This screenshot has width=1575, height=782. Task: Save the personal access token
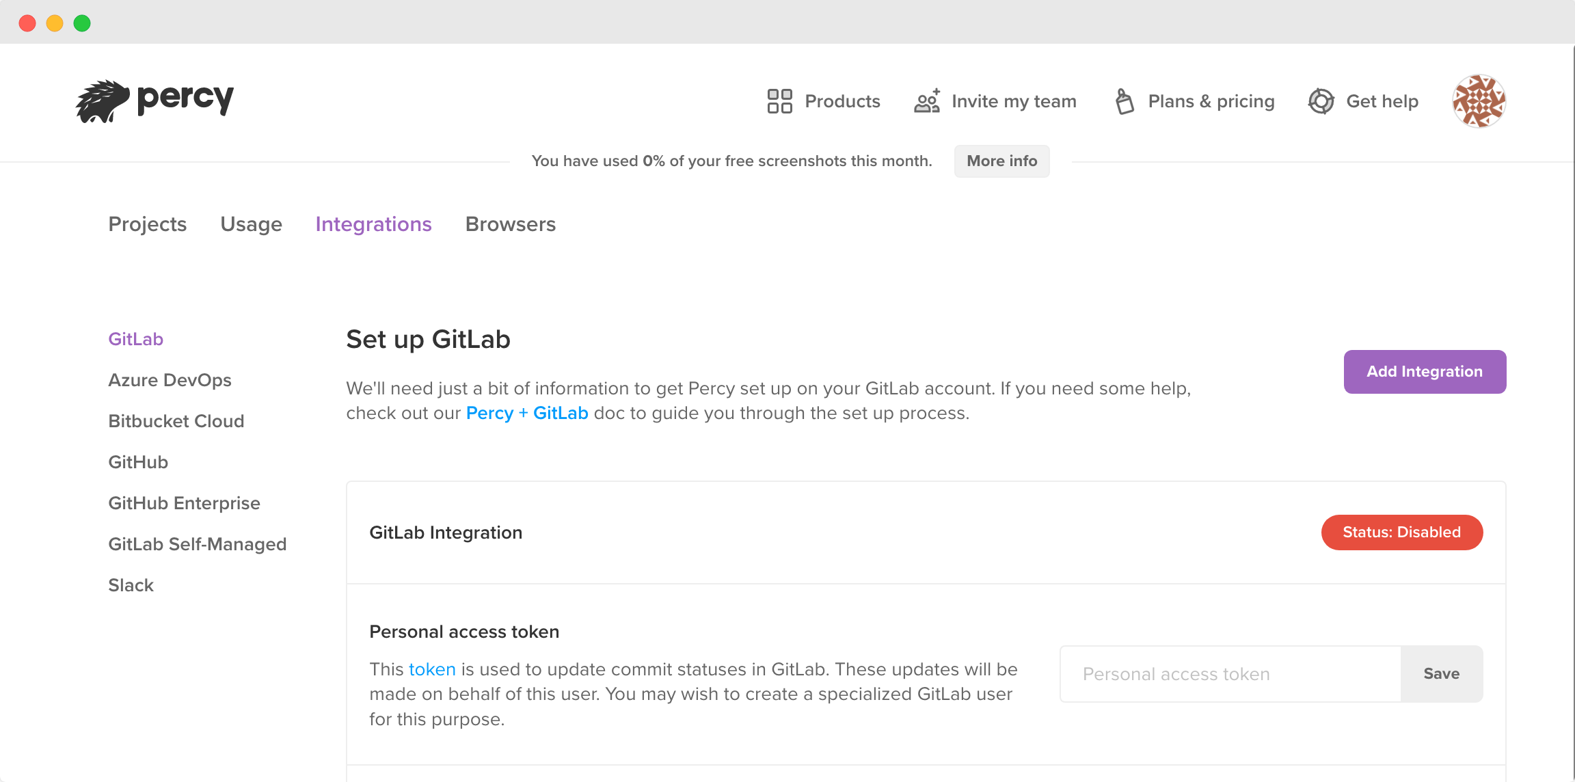1441,674
